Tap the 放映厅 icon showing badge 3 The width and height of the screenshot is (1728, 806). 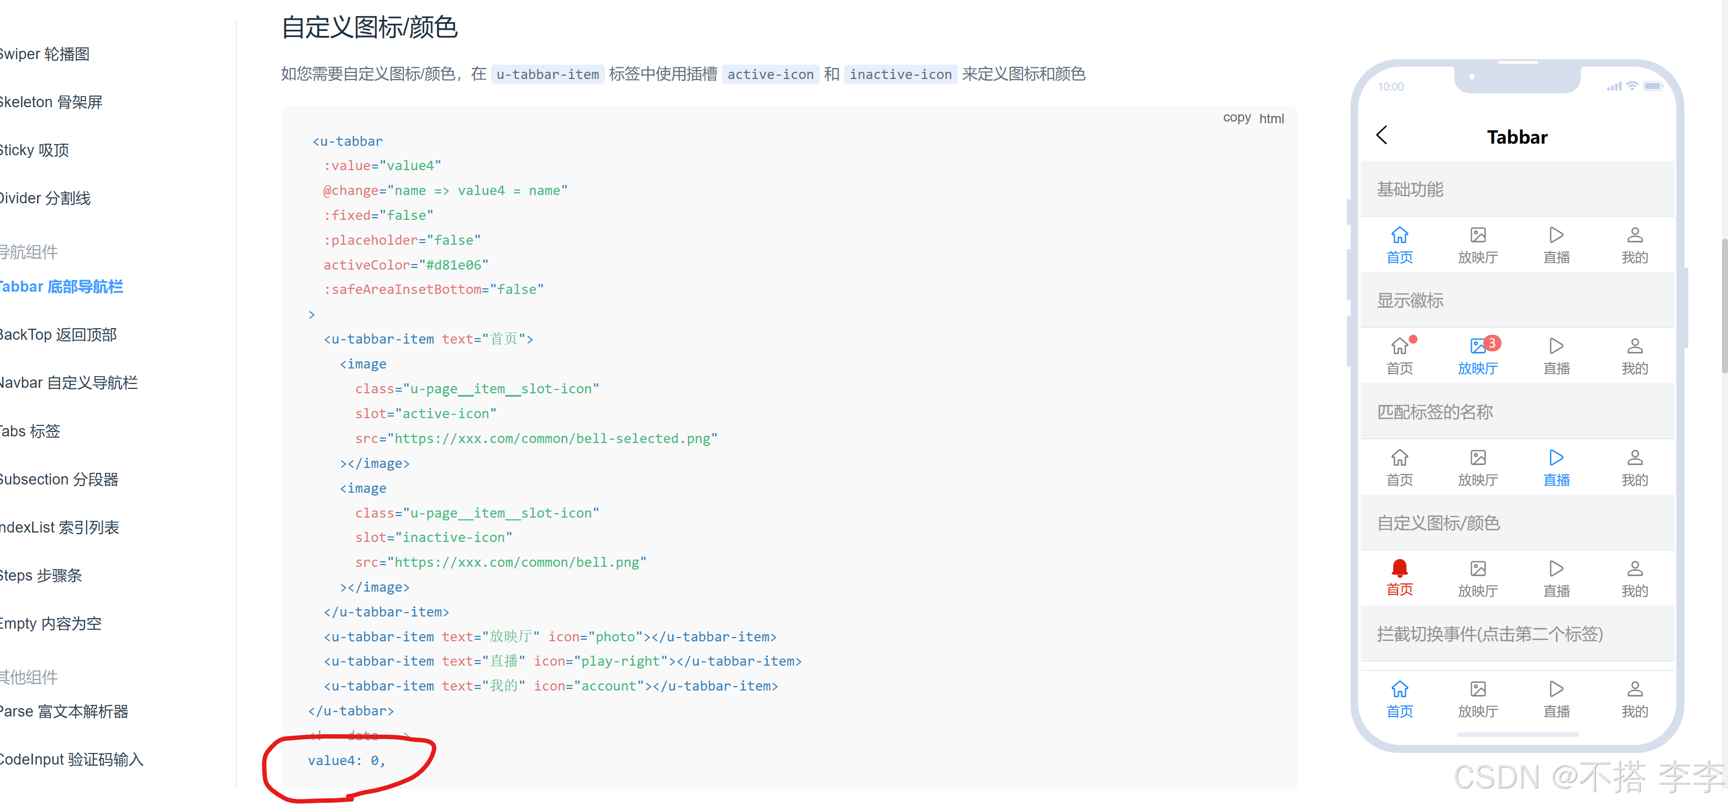click(1478, 347)
